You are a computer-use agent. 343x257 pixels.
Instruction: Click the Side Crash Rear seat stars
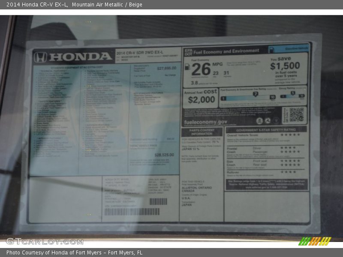point(290,164)
